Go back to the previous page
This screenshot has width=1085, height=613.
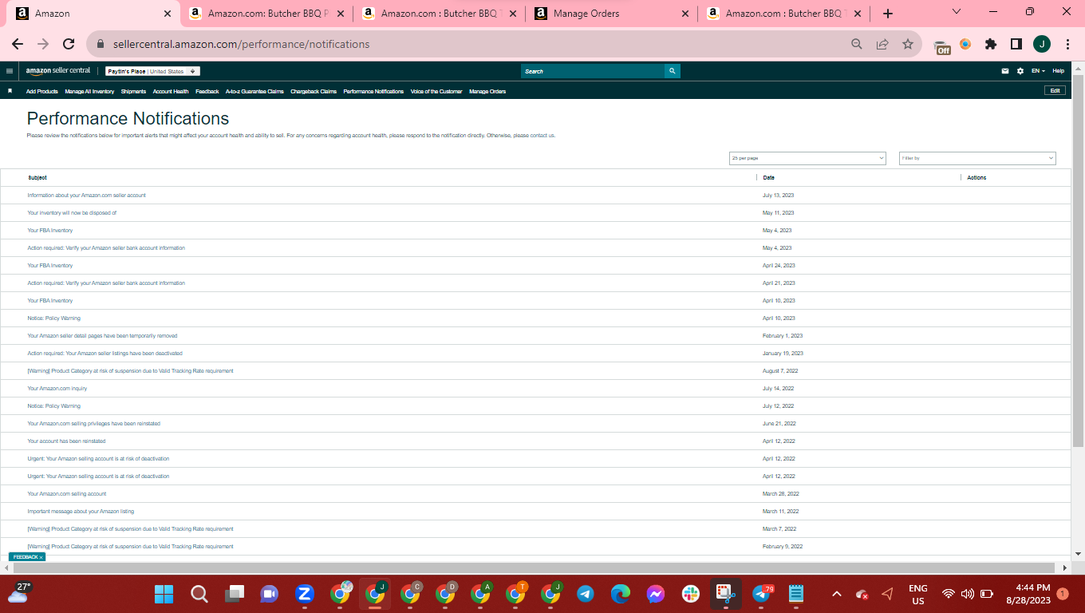click(x=18, y=44)
